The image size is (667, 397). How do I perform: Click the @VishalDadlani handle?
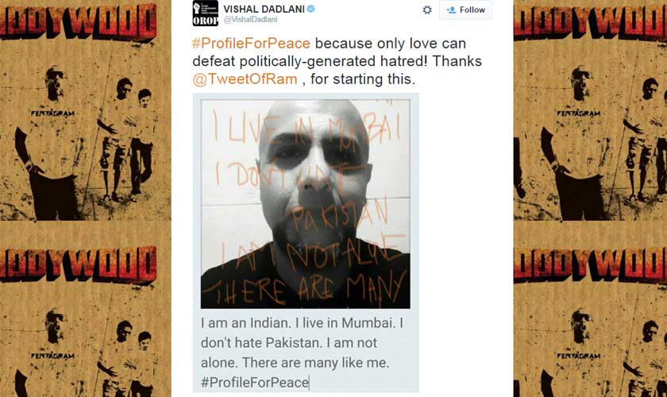point(251,20)
